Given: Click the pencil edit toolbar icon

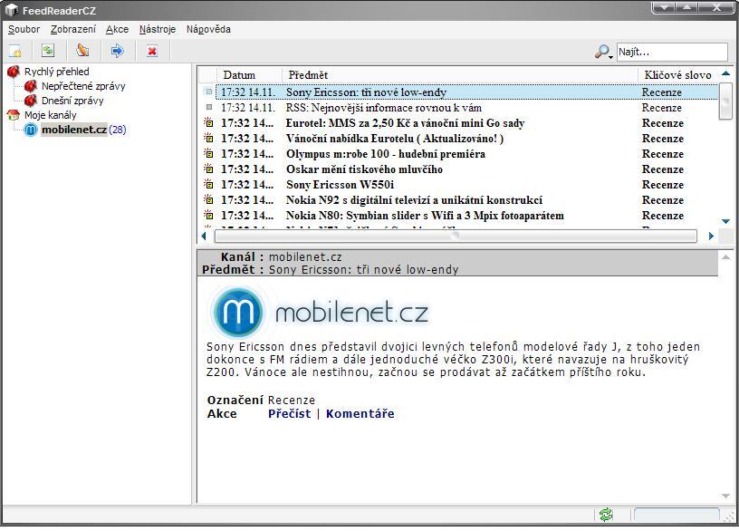Looking at the screenshot, I should (x=82, y=52).
